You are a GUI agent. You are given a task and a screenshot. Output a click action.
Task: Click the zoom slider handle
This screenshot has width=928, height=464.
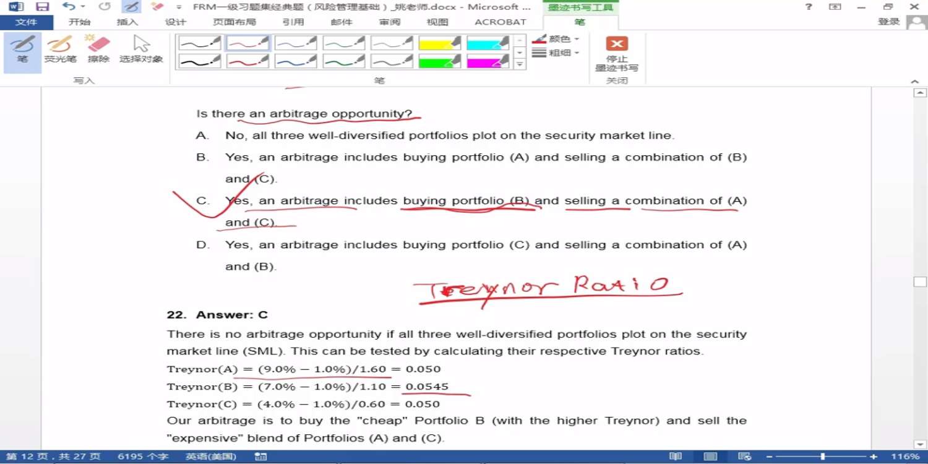pos(822,457)
